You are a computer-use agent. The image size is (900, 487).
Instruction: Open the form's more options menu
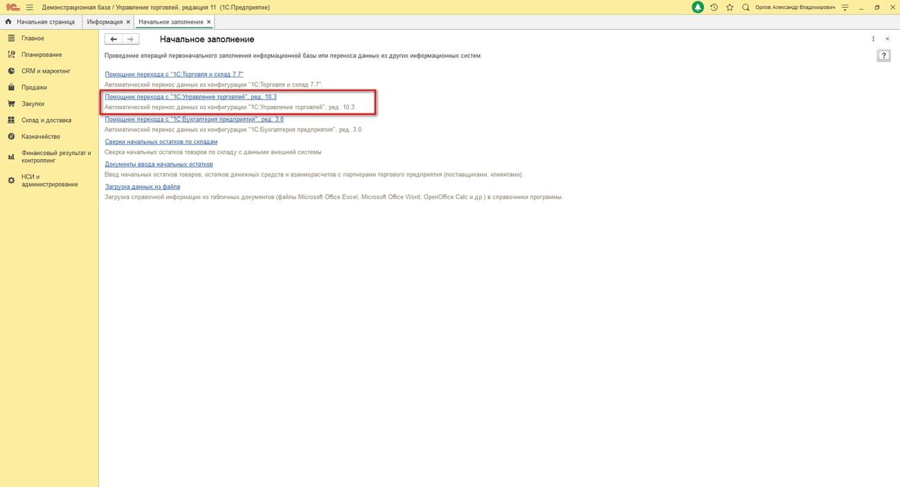(x=873, y=39)
